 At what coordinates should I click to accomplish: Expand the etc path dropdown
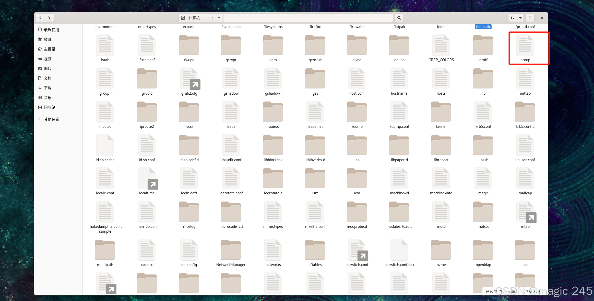(x=219, y=18)
